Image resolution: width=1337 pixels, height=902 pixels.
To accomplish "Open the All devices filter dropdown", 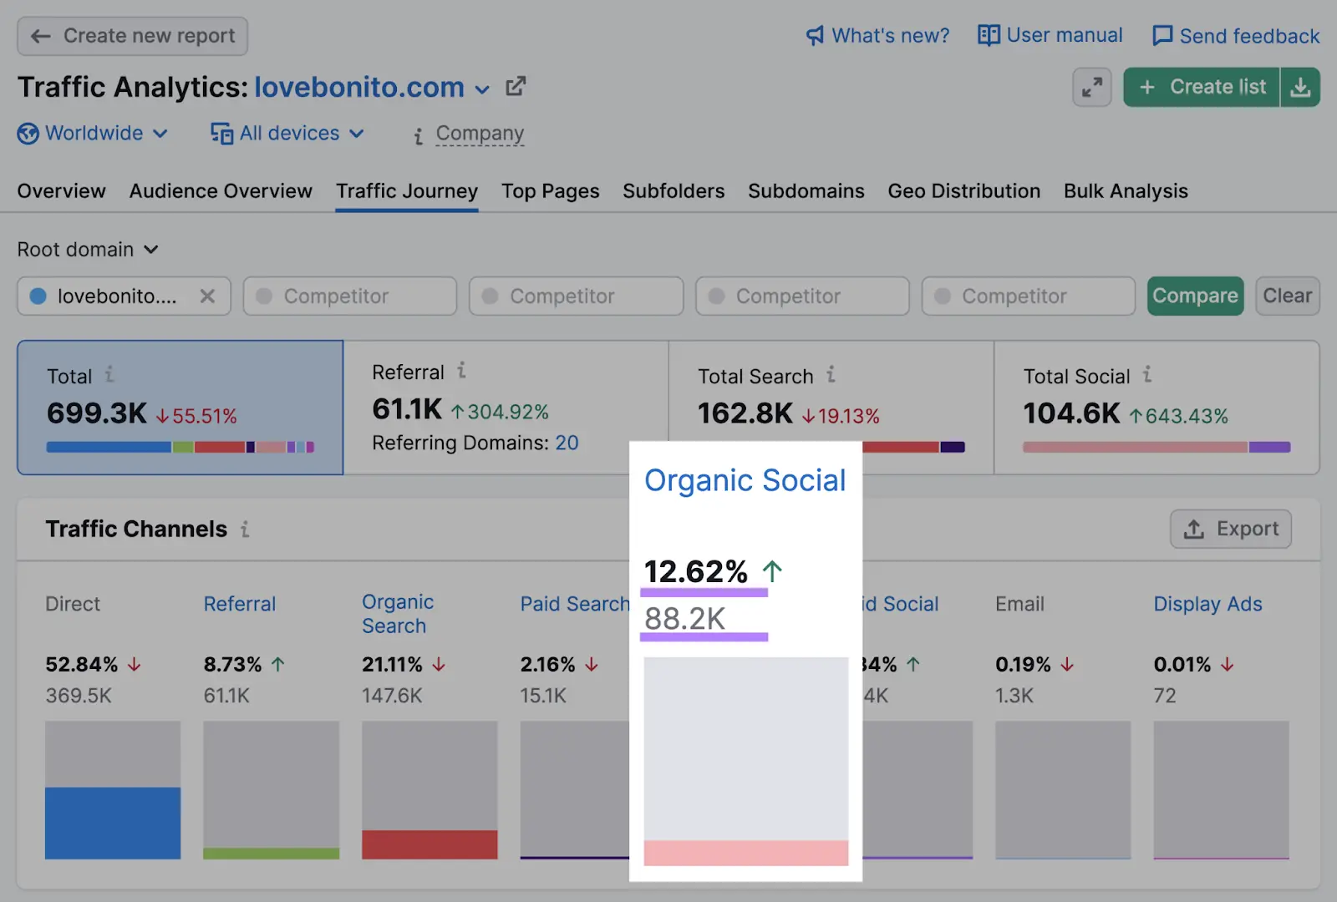I will [x=287, y=134].
